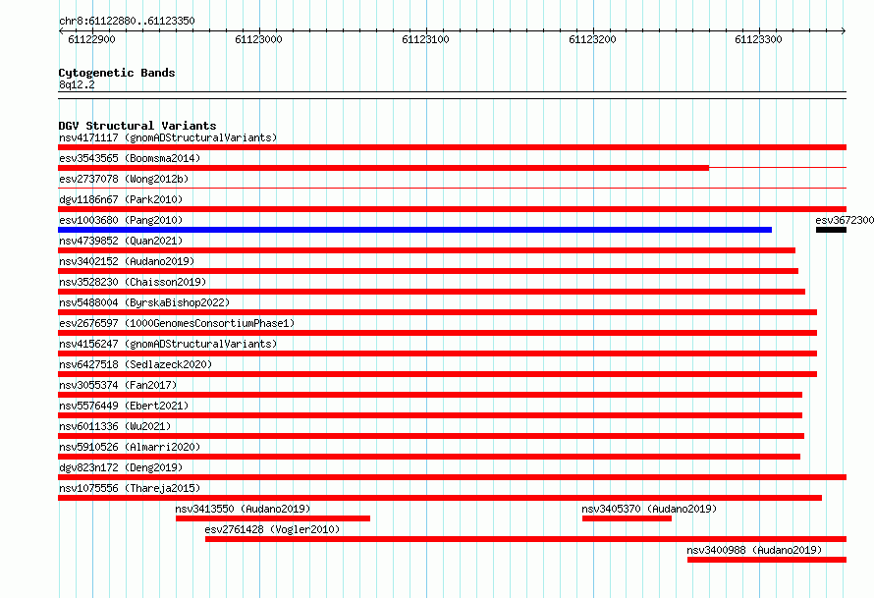Click nsv3055374 Fan2017 label
Viewport: 874px width, 598px height.
coord(118,385)
